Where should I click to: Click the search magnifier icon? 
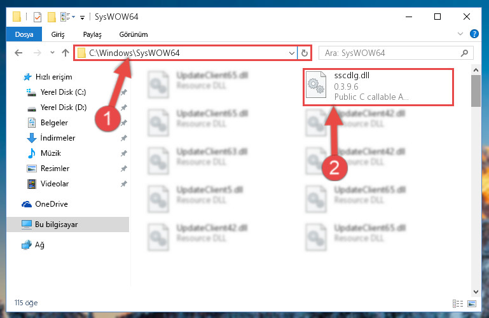(x=464, y=53)
